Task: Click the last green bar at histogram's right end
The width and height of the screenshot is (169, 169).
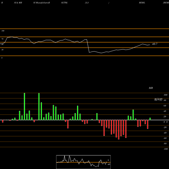Action: (x=150, y=119)
